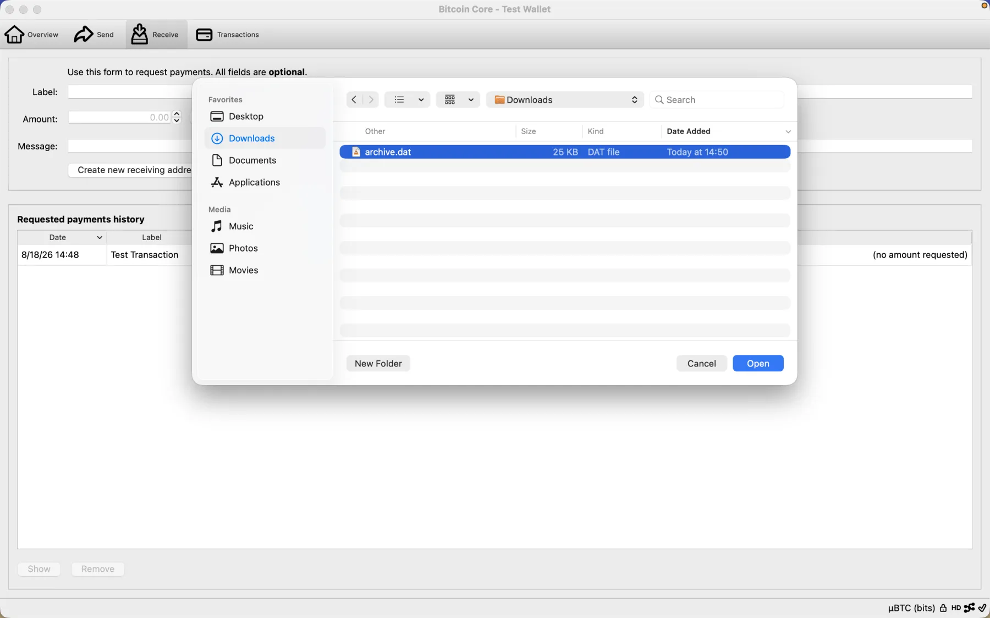Click the Desktop sidebar icon

pos(217,116)
